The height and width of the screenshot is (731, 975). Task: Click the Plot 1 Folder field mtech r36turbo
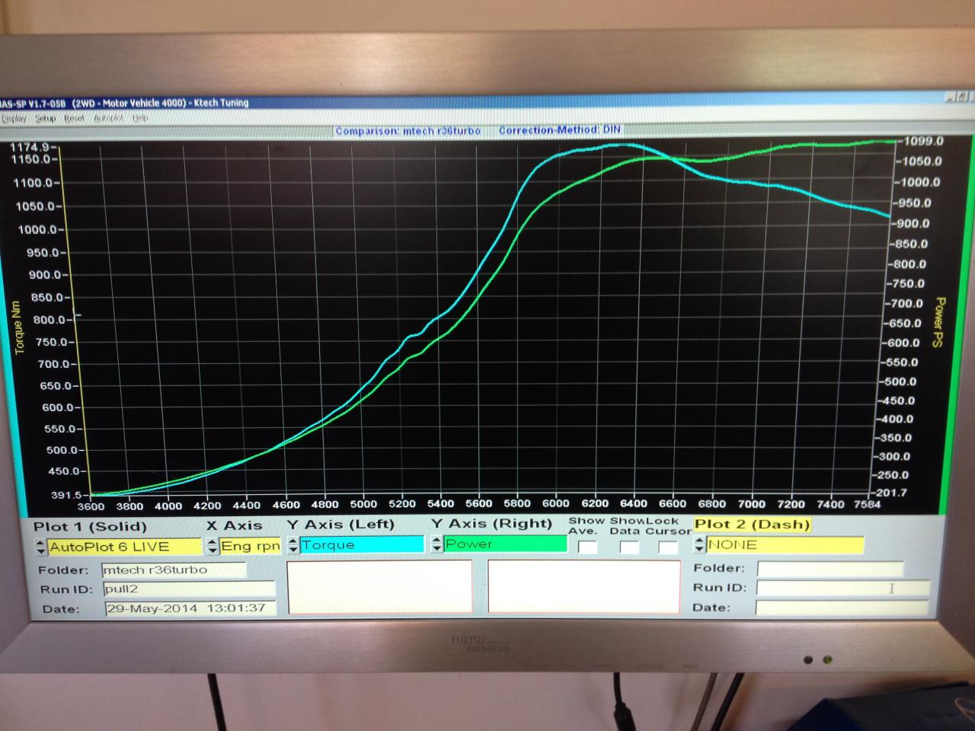coord(174,570)
